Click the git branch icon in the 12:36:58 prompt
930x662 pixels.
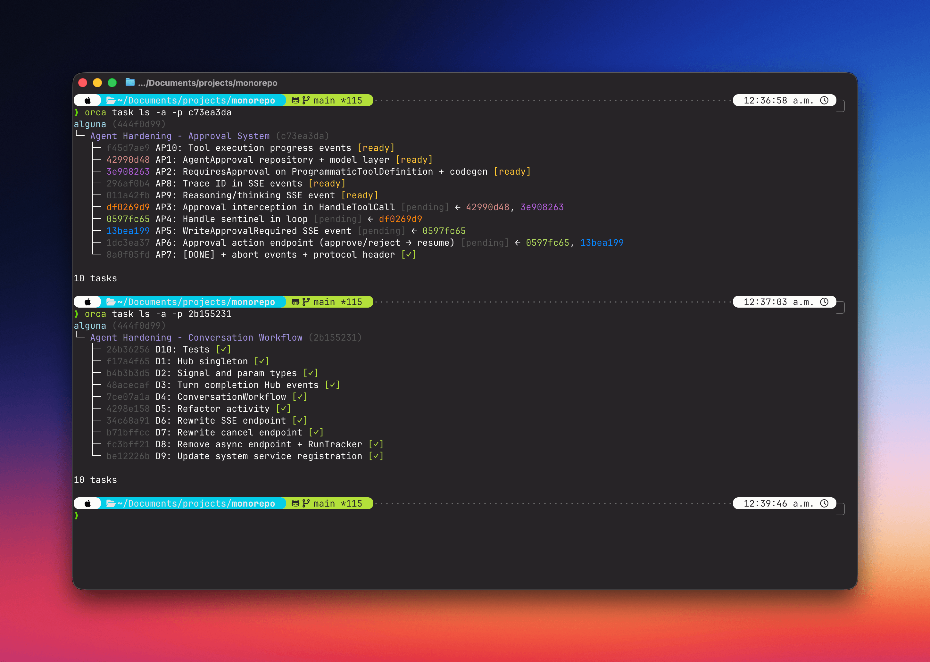[x=306, y=100]
